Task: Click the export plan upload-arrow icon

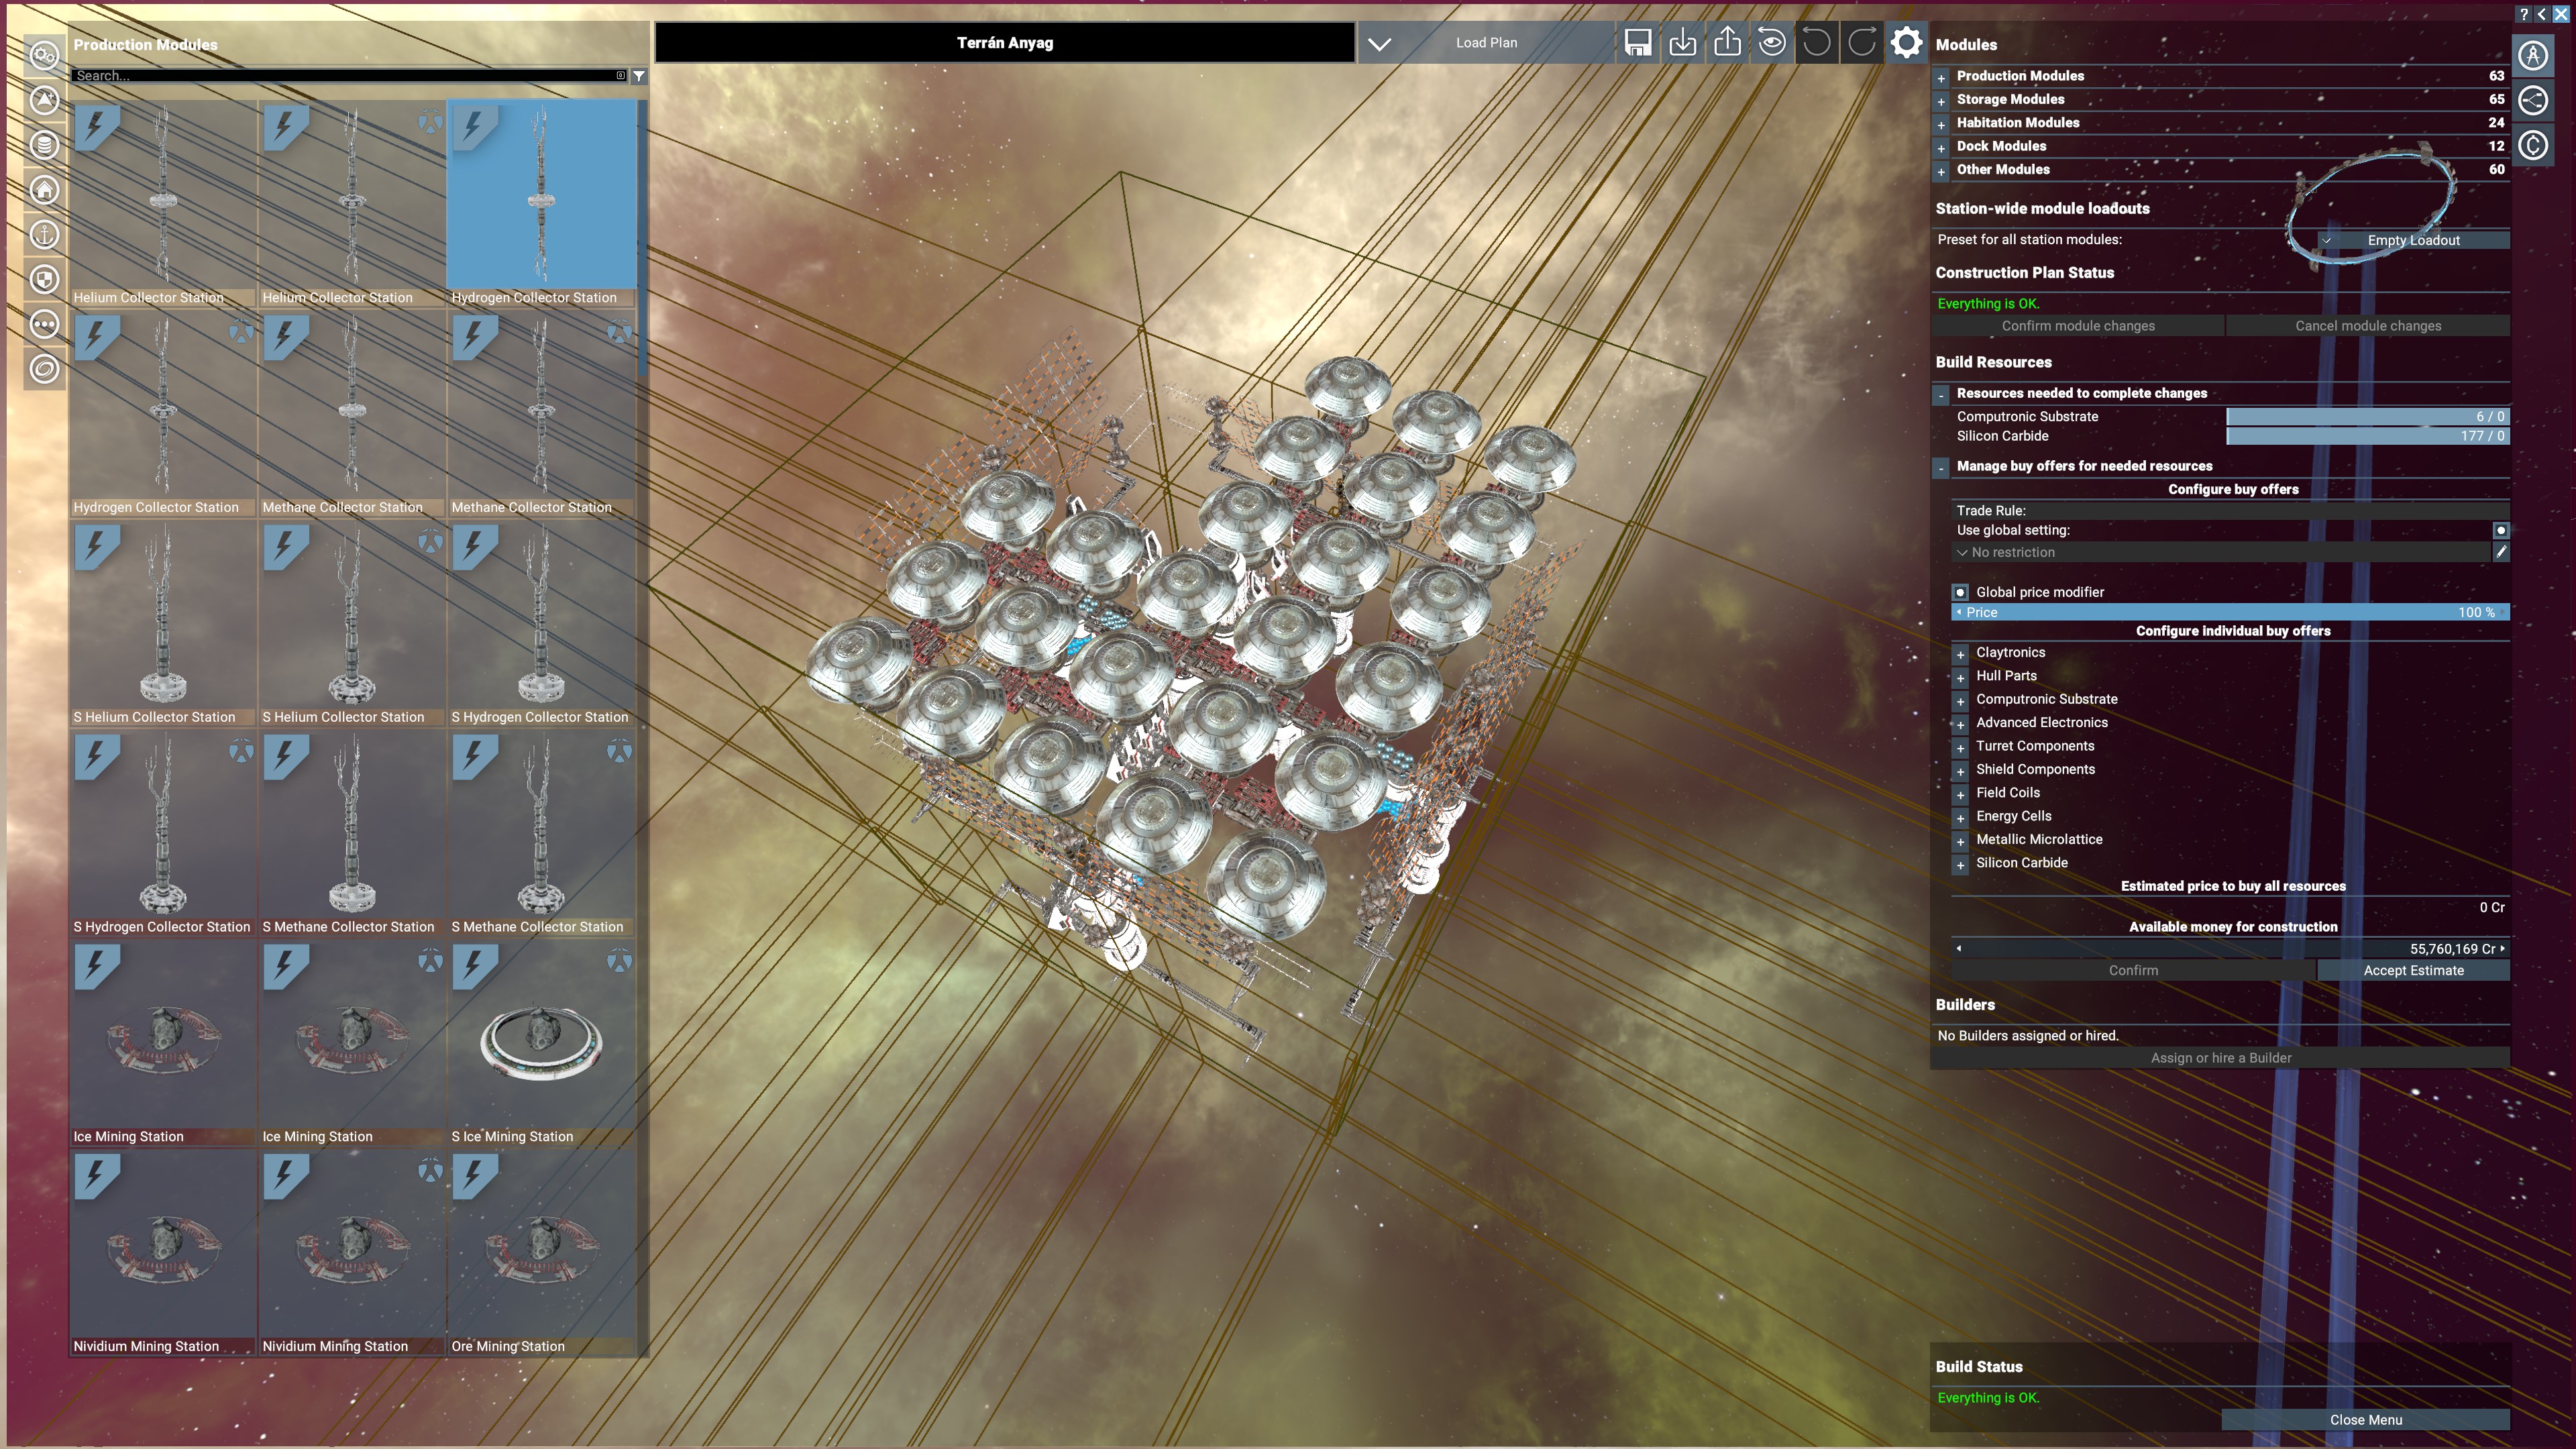Action: click(x=1727, y=43)
